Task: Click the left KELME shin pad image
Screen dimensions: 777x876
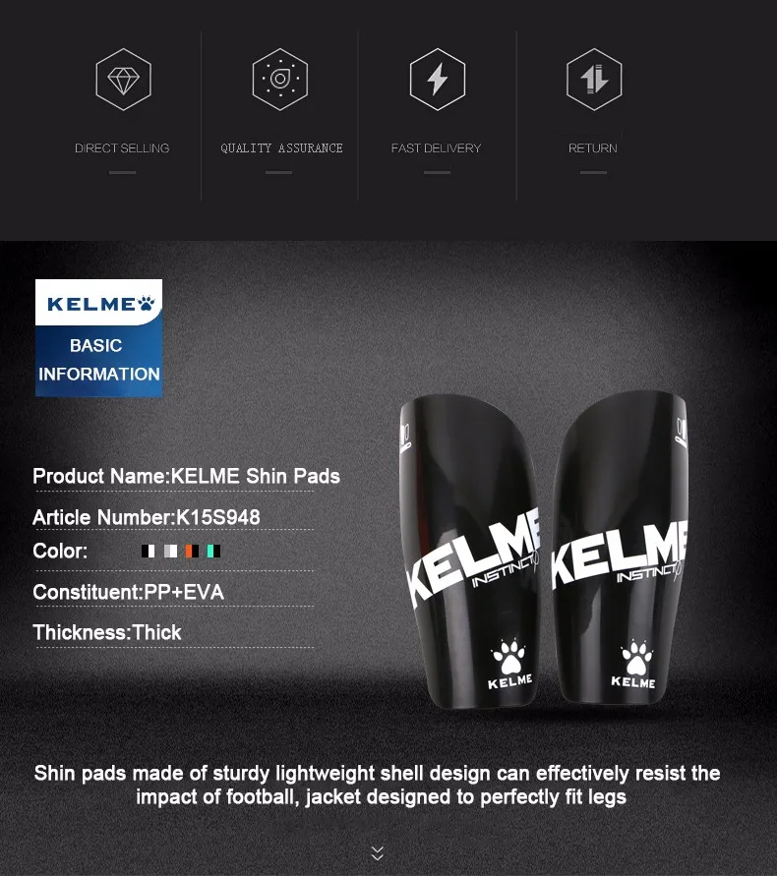Action: pyautogui.click(x=469, y=551)
